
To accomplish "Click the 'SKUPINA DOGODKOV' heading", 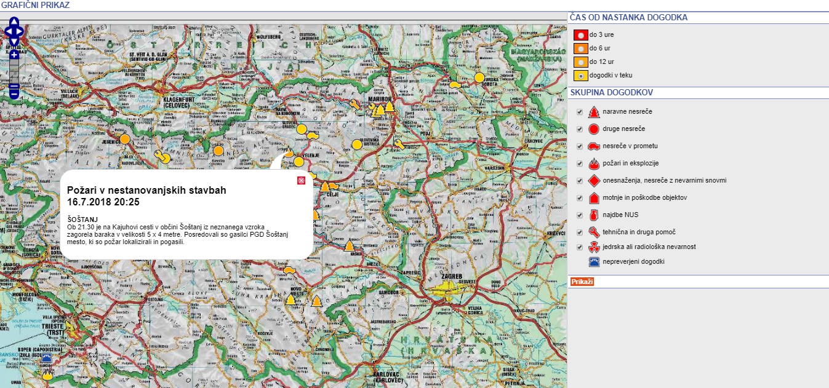I will [x=612, y=93].
